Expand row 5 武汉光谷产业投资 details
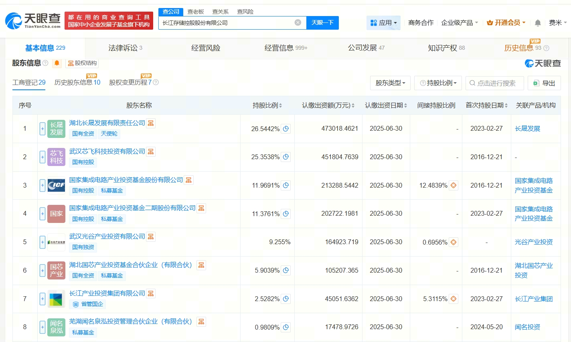The image size is (571, 342). [43, 242]
